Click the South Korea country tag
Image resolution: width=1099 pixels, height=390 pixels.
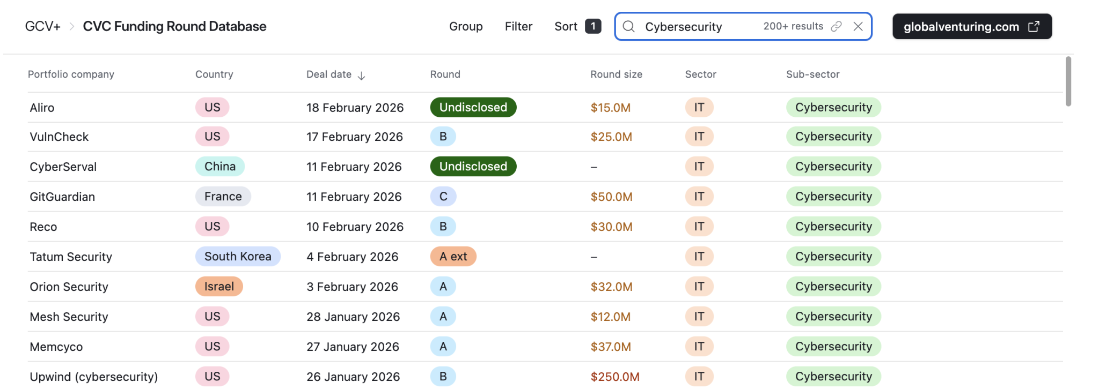[x=238, y=257]
